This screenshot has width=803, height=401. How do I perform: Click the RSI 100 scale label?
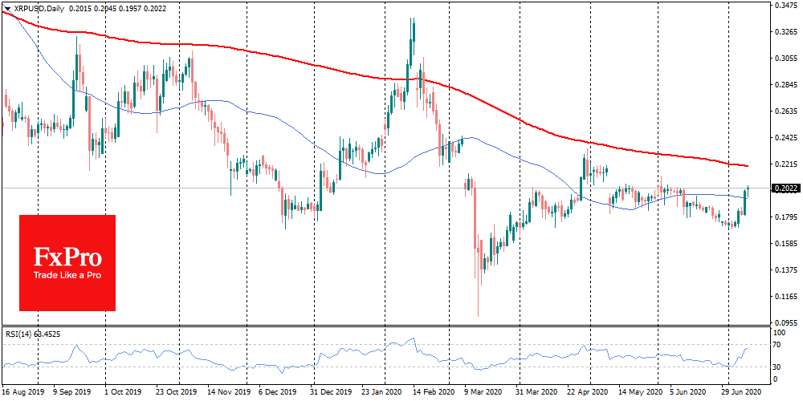(781, 333)
